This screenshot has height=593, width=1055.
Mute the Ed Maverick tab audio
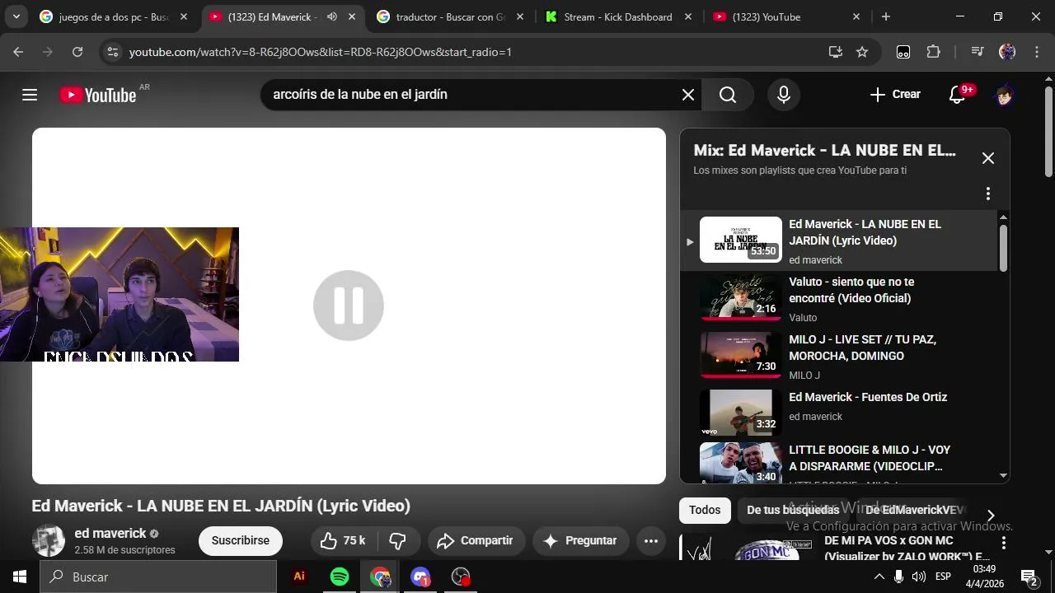[x=332, y=16]
